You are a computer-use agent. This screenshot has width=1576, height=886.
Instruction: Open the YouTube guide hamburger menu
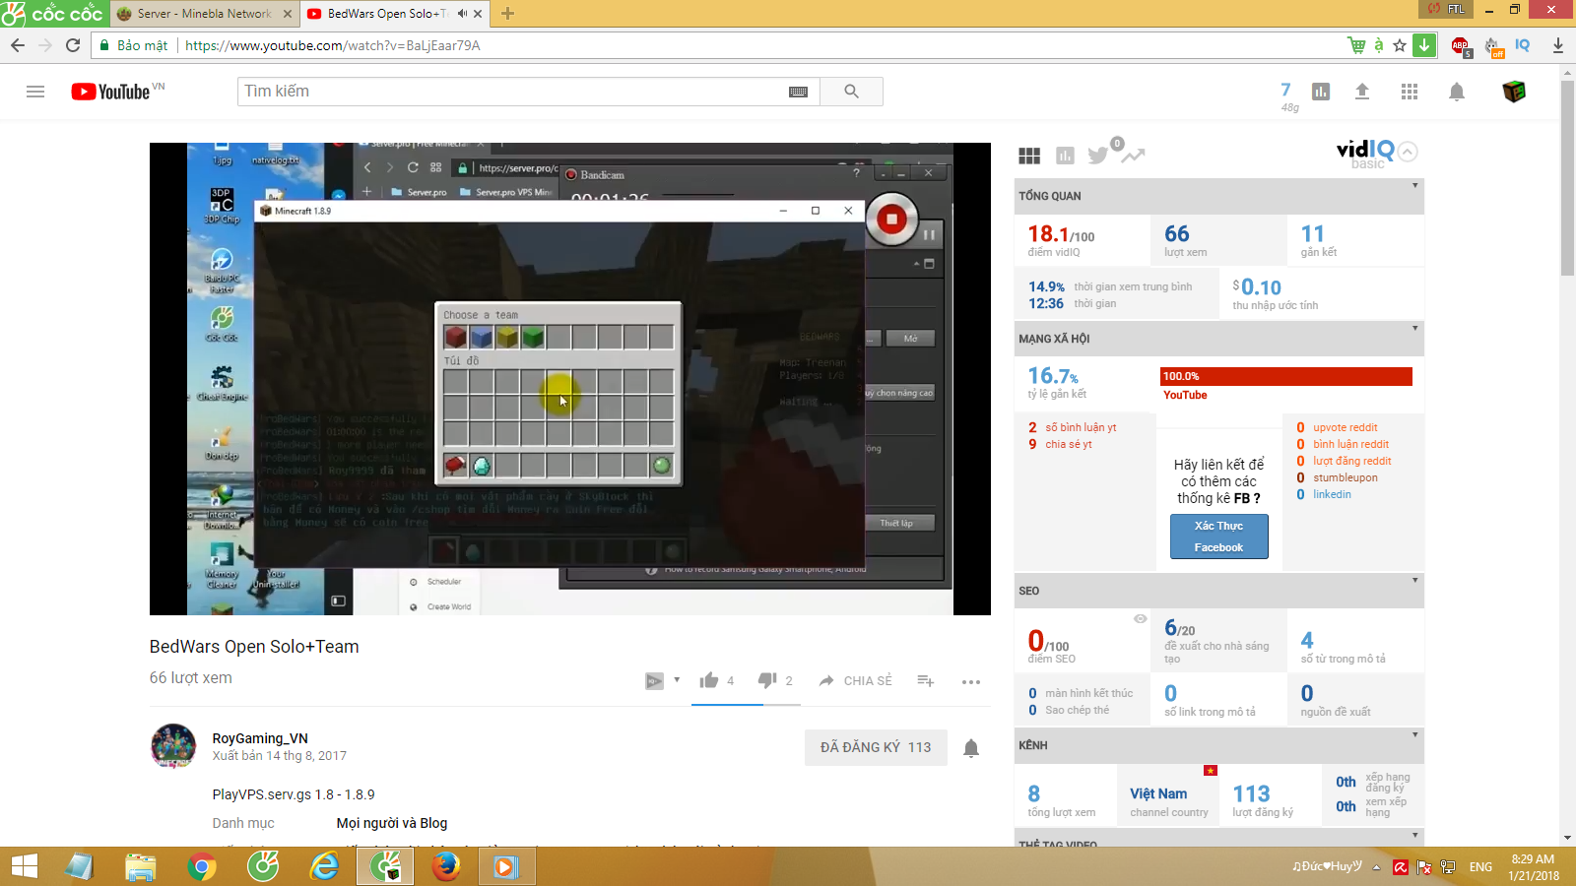click(x=35, y=92)
